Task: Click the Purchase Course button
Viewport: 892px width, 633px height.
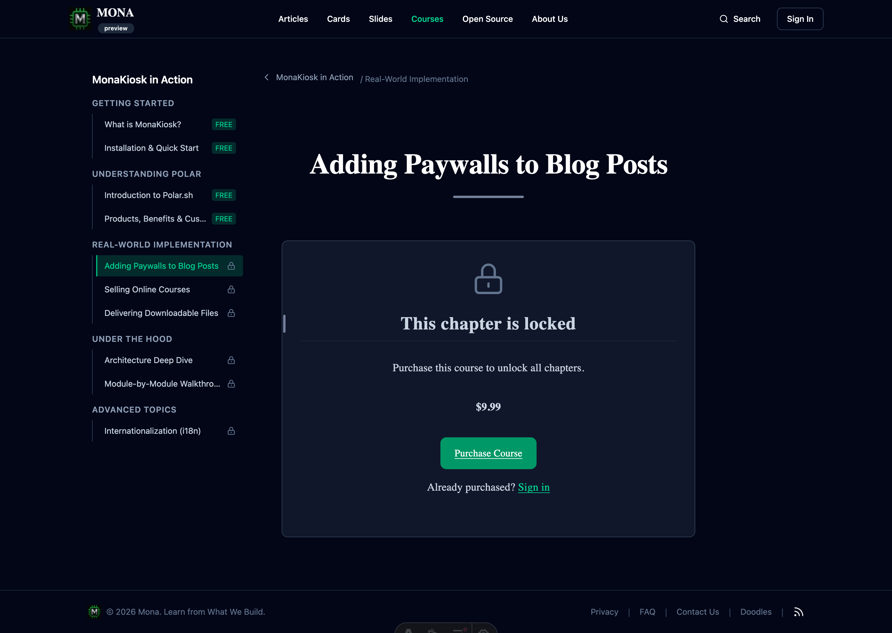Action: pos(488,453)
